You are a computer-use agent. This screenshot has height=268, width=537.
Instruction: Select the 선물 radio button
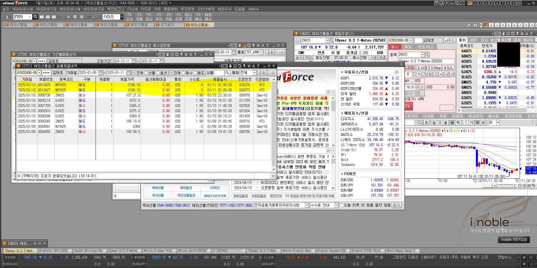tap(146, 73)
